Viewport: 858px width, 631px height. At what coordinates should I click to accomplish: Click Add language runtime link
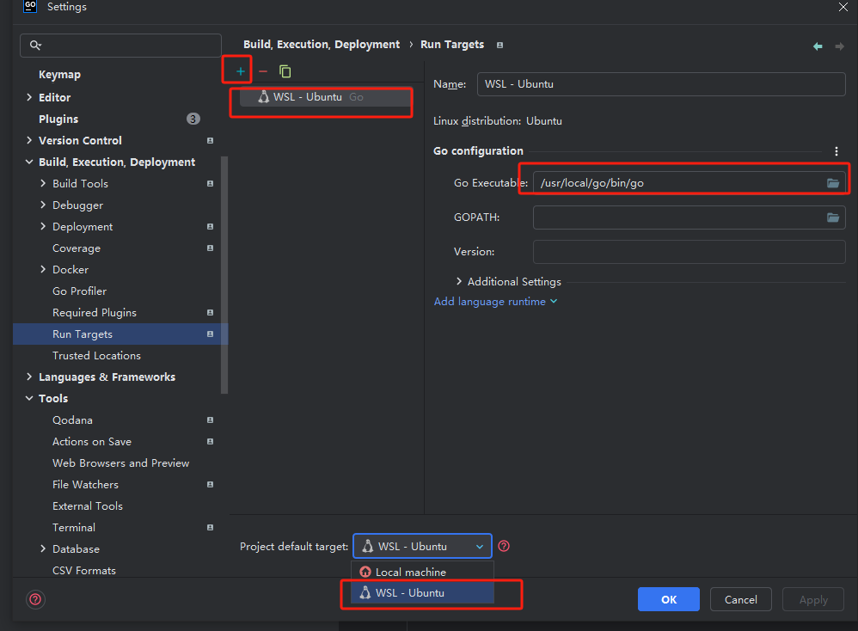coord(495,302)
